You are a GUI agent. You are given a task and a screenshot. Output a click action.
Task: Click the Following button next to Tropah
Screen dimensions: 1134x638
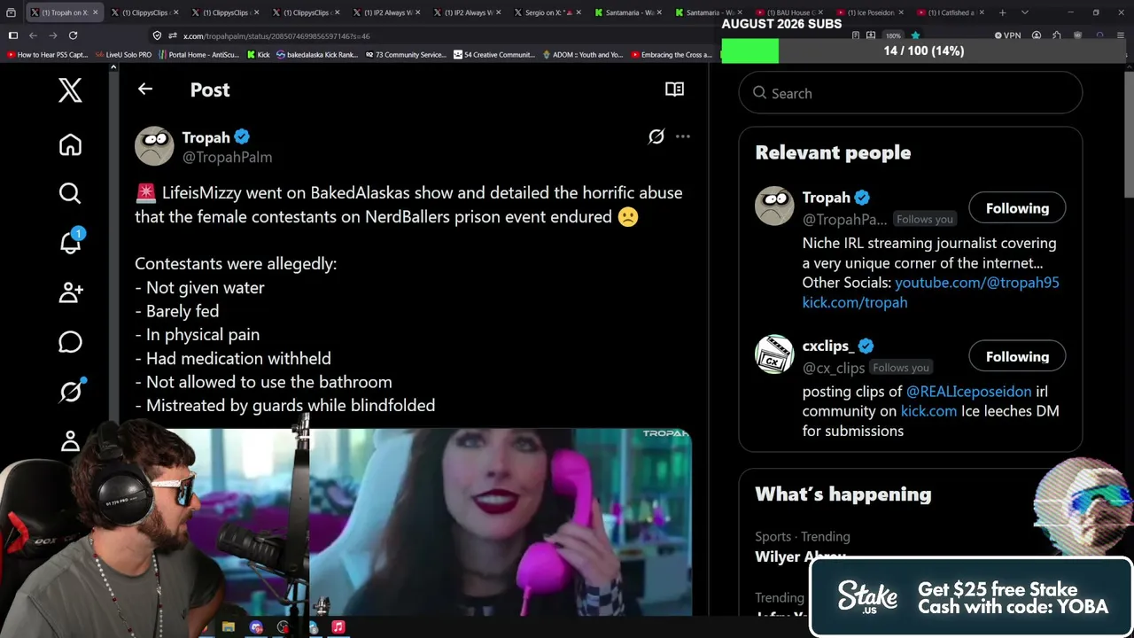1017,208
